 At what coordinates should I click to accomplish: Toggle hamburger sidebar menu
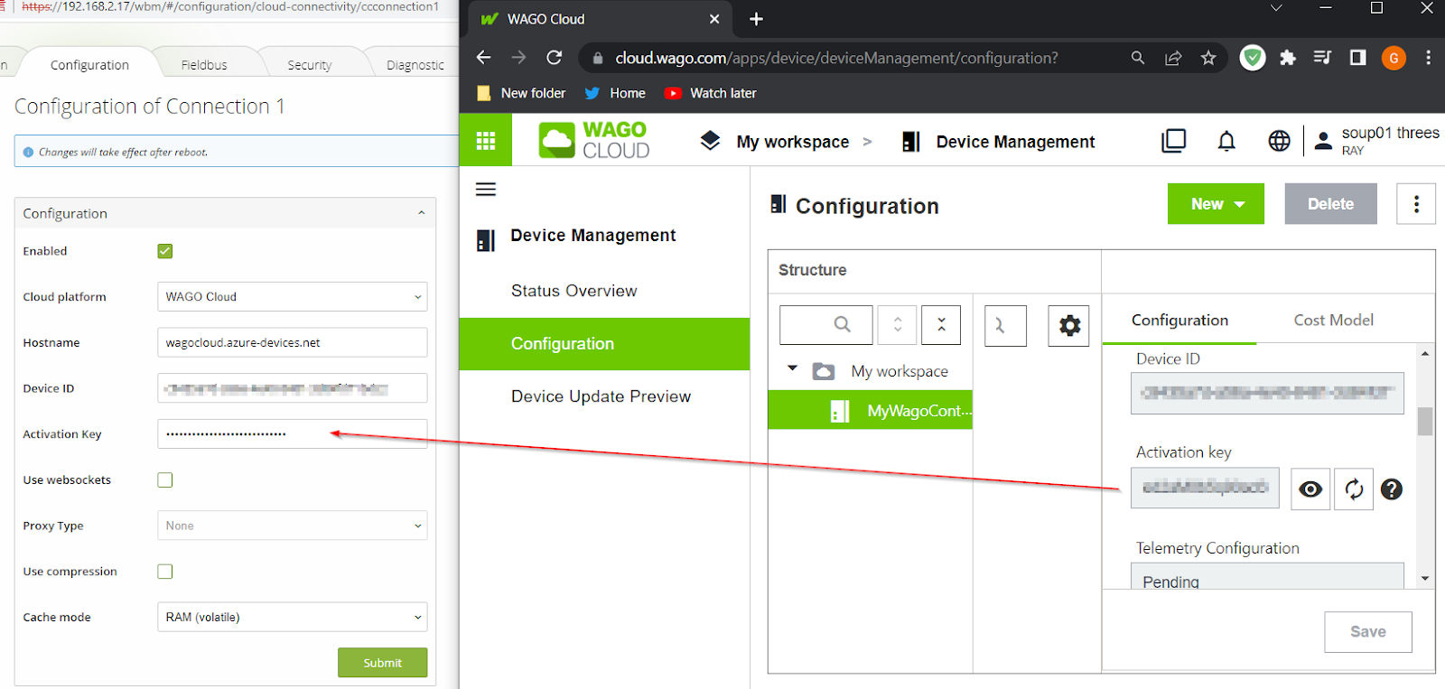point(486,189)
